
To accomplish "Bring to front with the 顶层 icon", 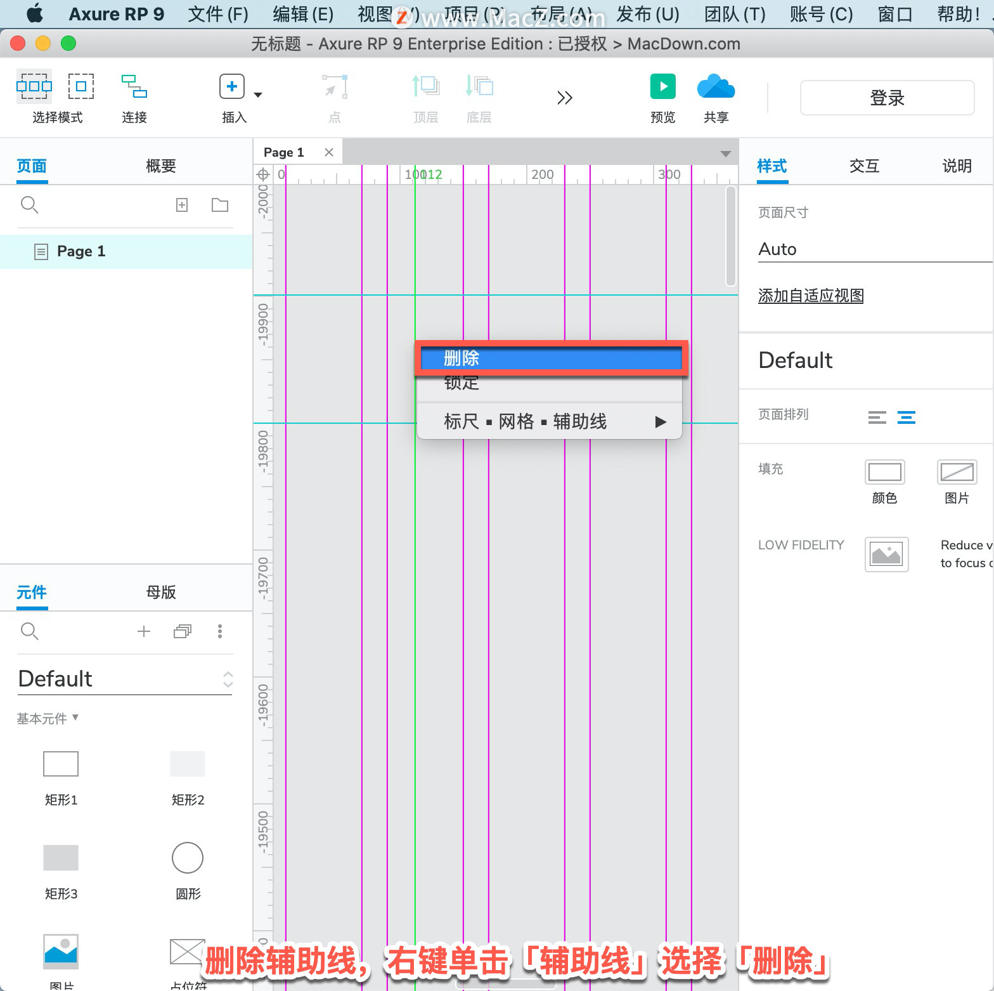I will point(426,86).
